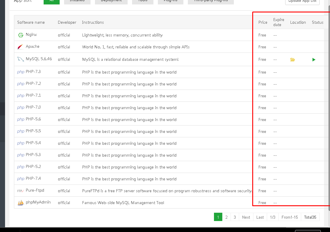
Task: Open the PHP-7.2 software name
Action: point(33,83)
